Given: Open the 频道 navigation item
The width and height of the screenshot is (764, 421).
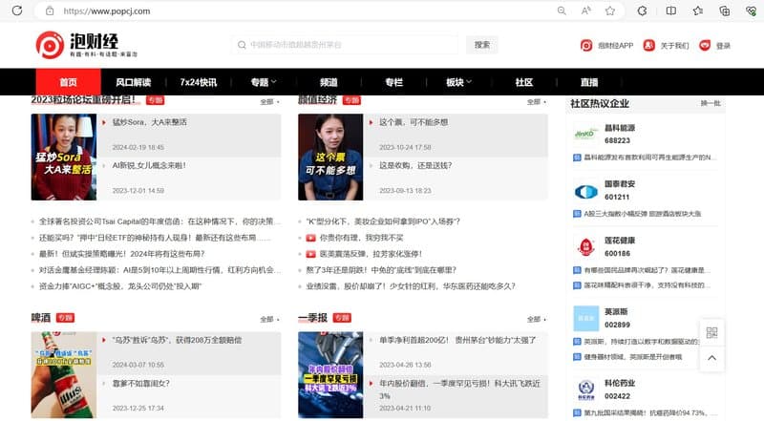Looking at the screenshot, I should click(x=329, y=82).
